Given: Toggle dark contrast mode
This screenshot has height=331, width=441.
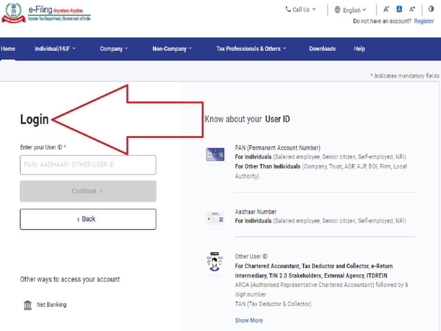Looking at the screenshot, I should click(431, 9).
